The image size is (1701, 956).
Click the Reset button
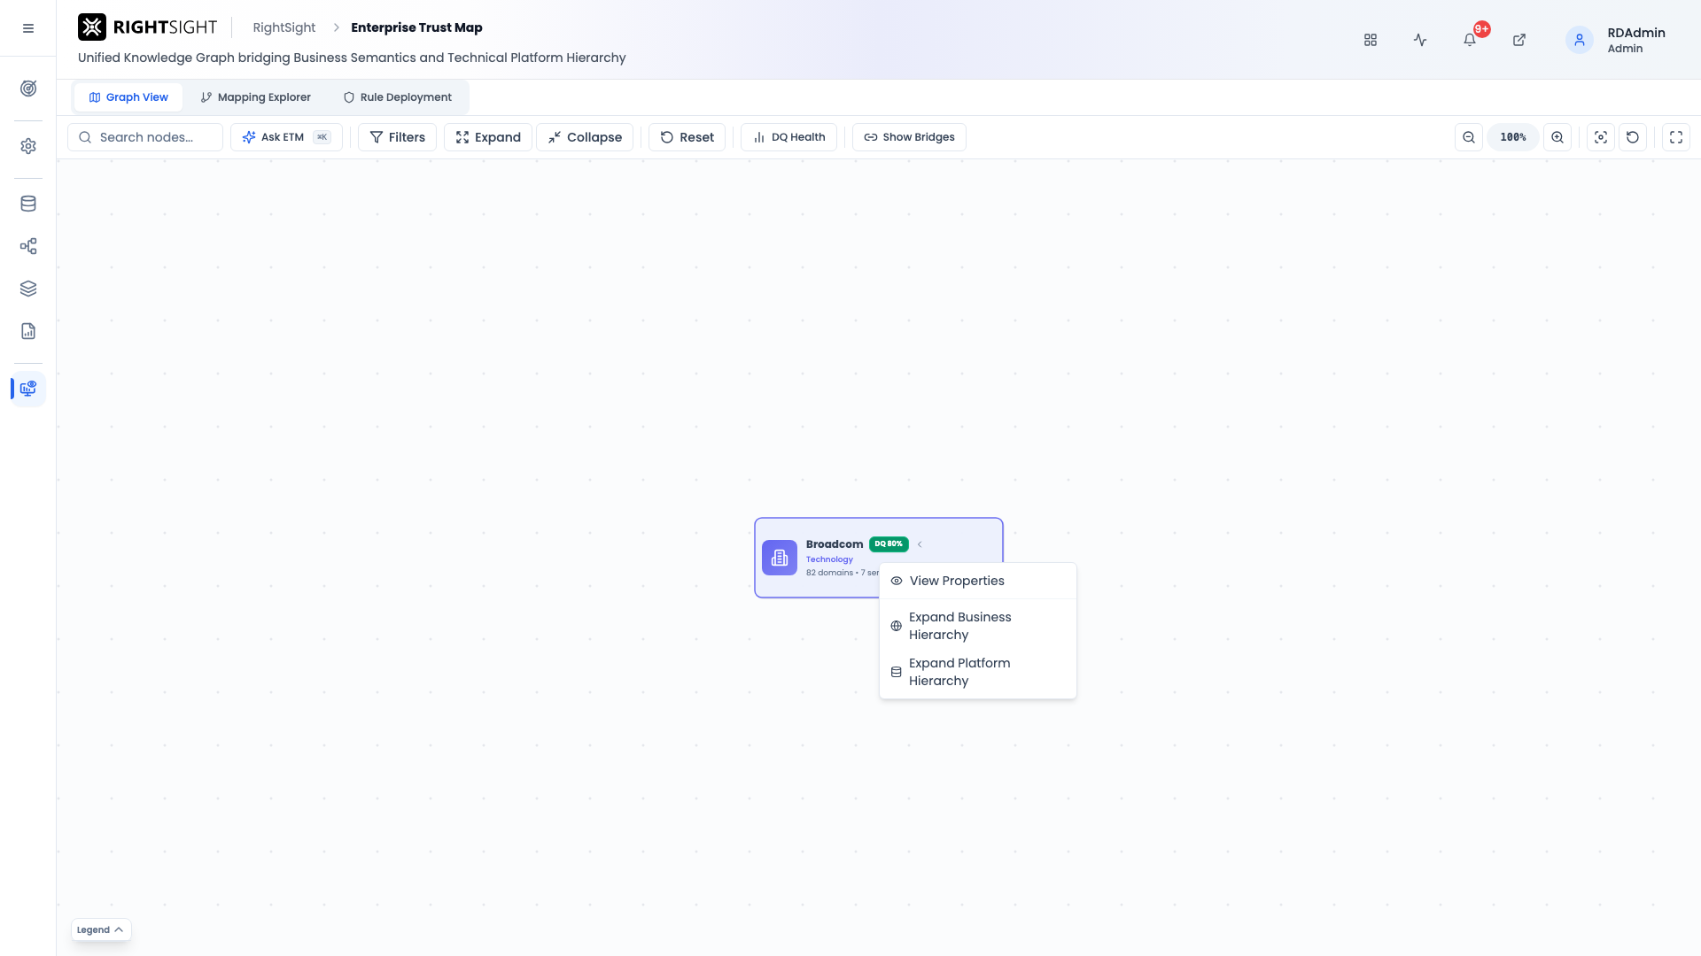[687, 137]
